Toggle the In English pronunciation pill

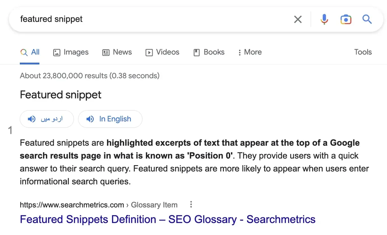pos(110,119)
